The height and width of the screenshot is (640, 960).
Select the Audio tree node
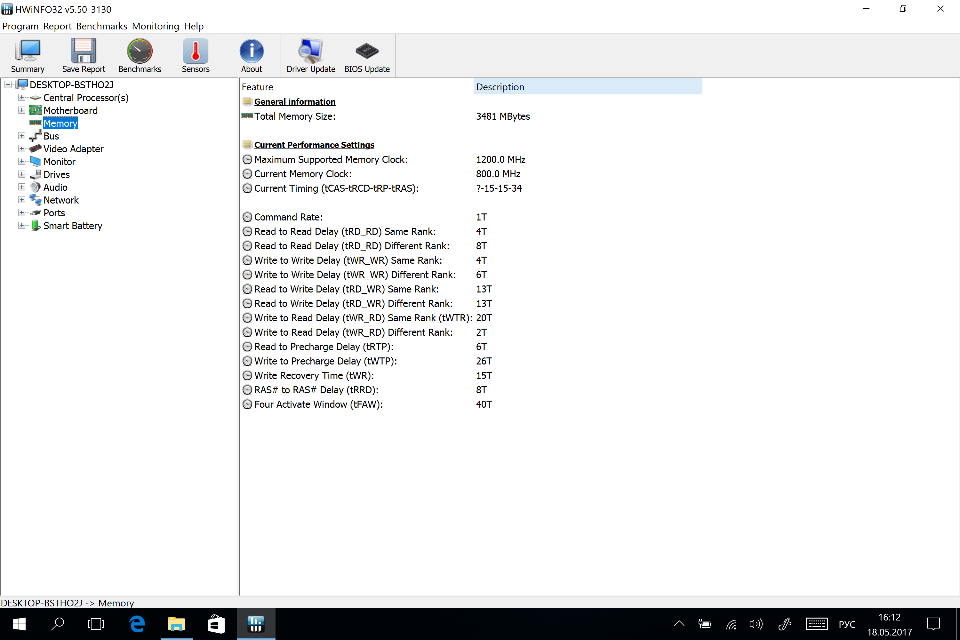[x=55, y=187]
